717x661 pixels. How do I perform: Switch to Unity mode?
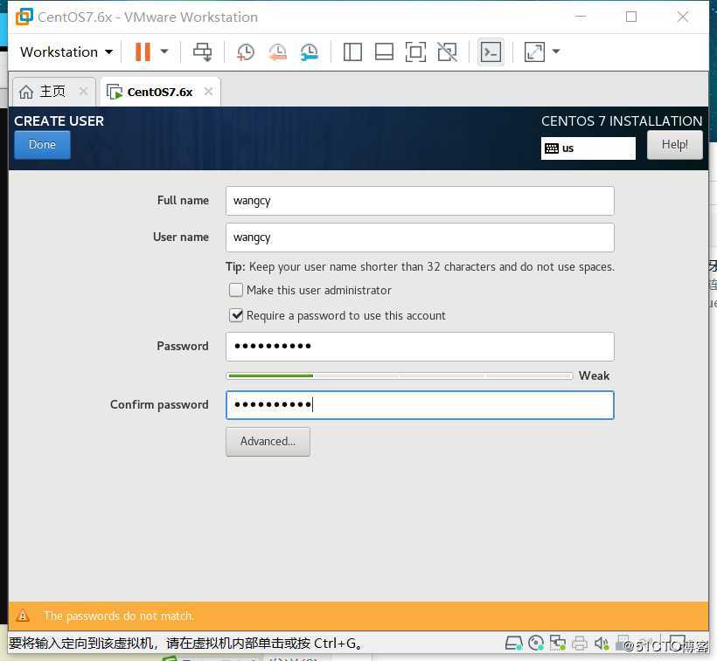[x=447, y=52]
